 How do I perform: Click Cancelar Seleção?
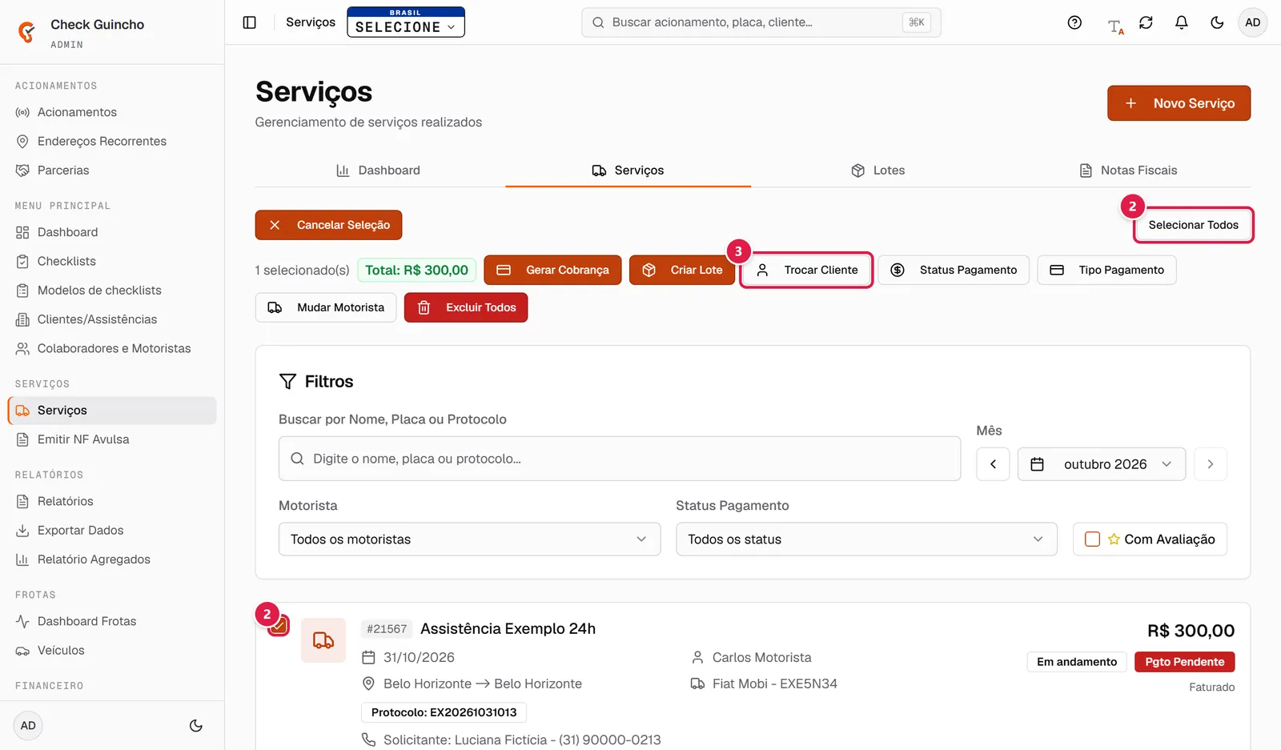pyautogui.click(x=328, y=225)
